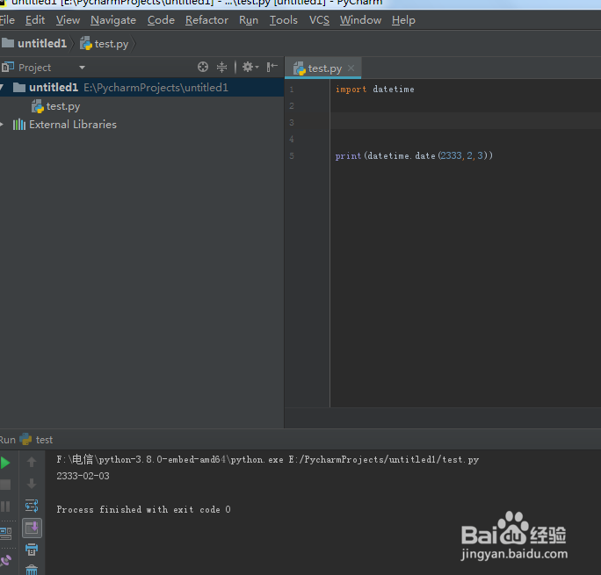The height and width of the screenshot is (575, 601).
Task: Click the print(datetime.date(2333,2,3)) line
Action: point(414,155)
